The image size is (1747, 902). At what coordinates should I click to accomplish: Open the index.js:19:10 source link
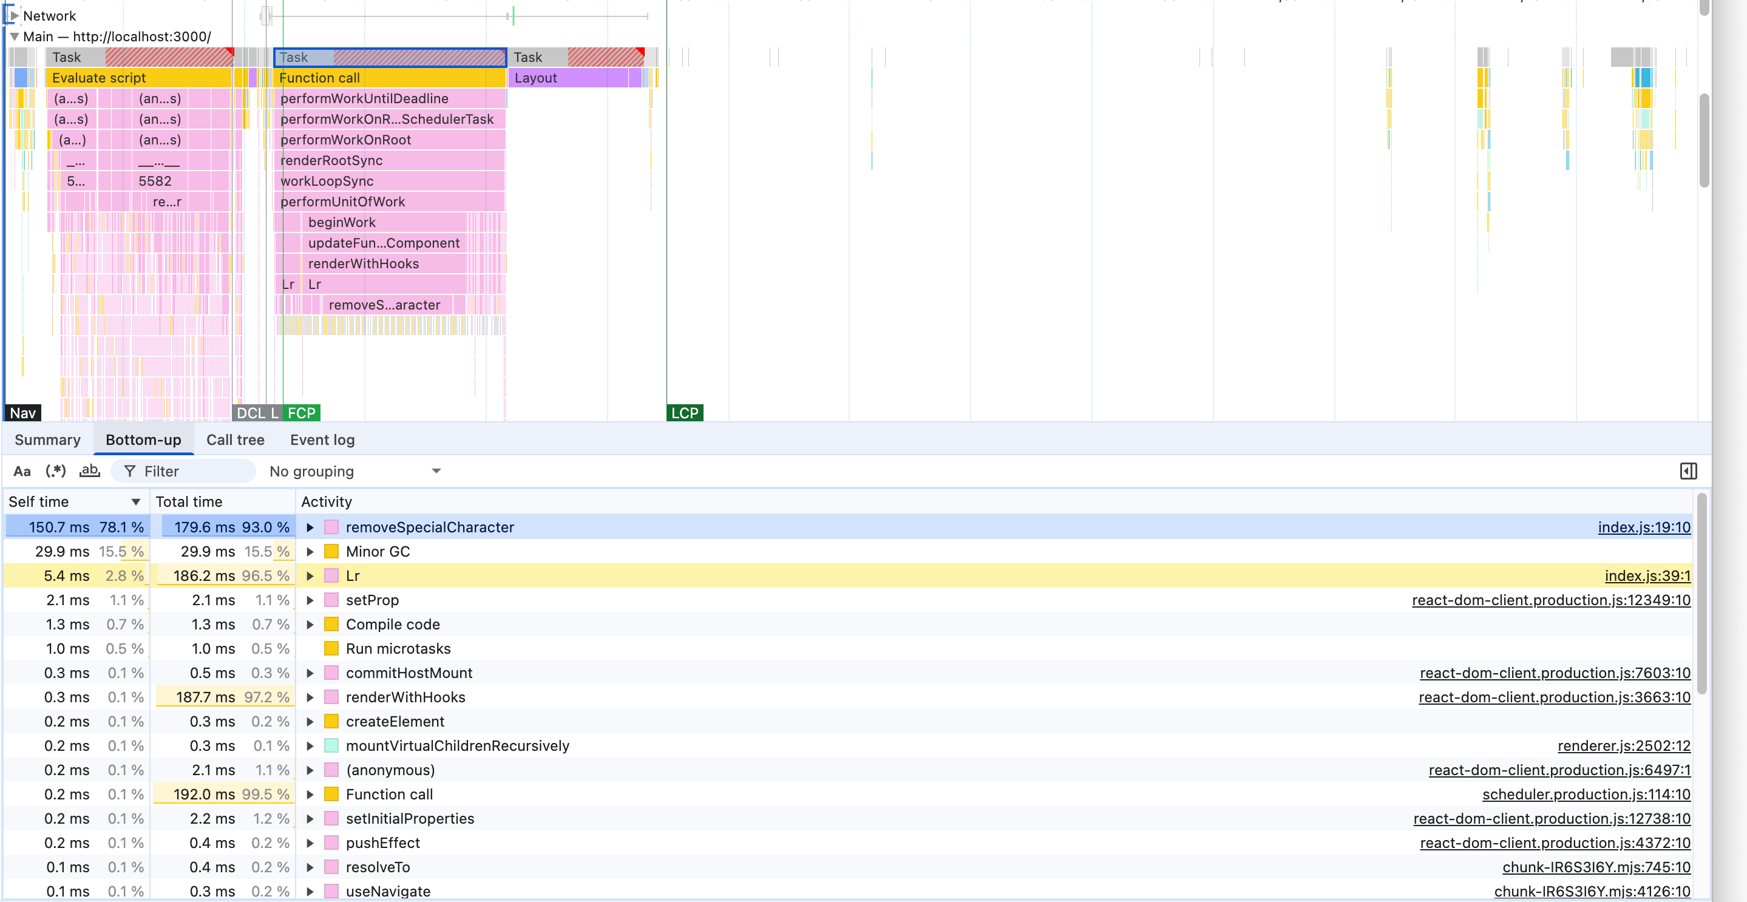coord(1643,527)
